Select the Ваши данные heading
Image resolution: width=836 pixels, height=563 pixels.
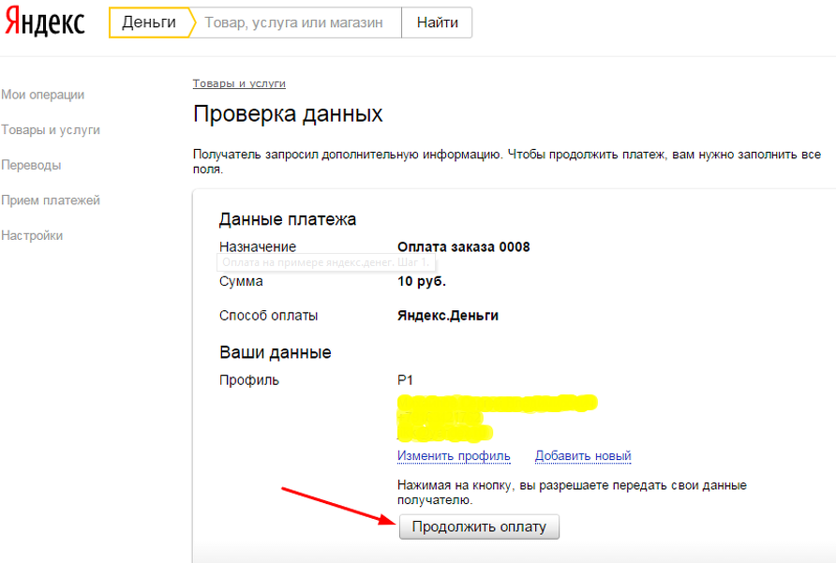click(276, 352)
